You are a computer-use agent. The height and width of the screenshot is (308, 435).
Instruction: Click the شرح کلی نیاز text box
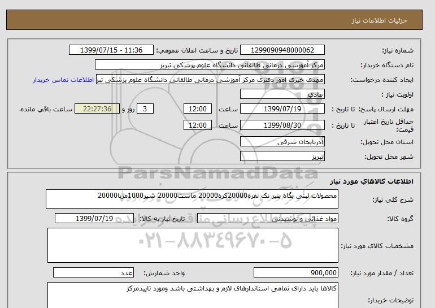(192, 199)
